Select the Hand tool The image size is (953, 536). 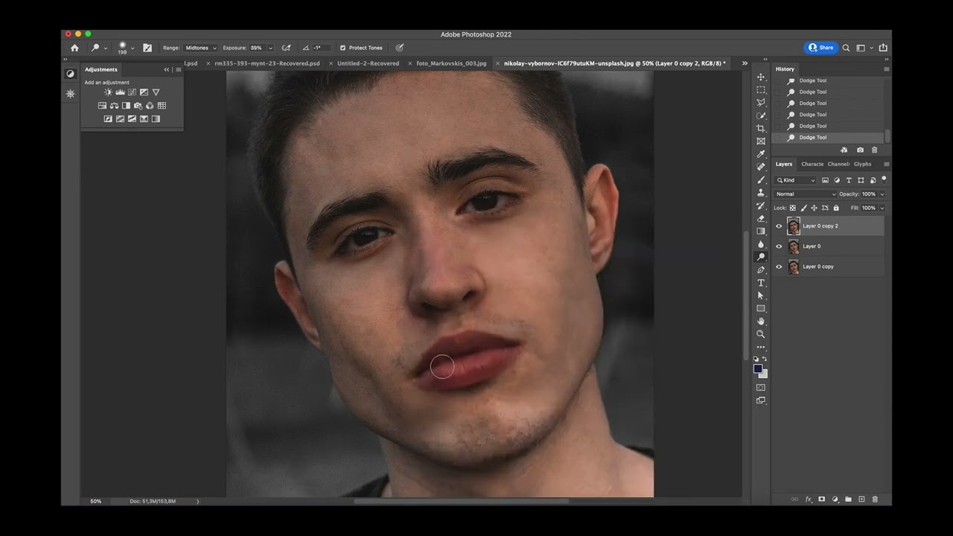click(760, 321)
